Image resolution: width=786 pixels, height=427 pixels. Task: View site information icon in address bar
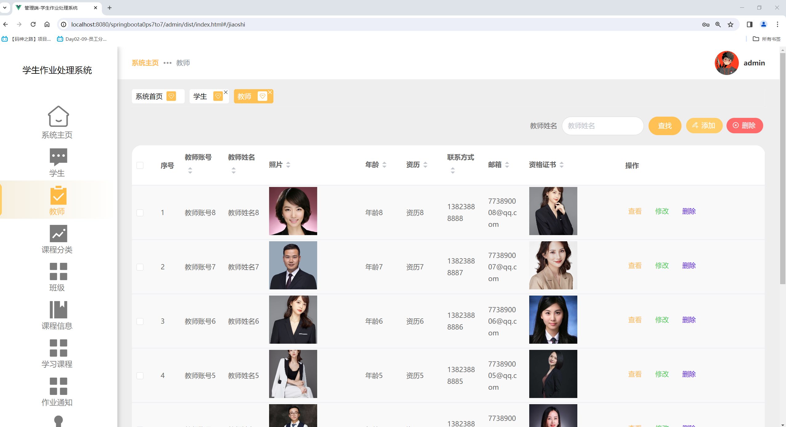coord(63,24)
